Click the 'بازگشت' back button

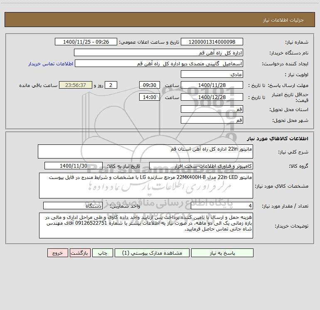[80, 253]
